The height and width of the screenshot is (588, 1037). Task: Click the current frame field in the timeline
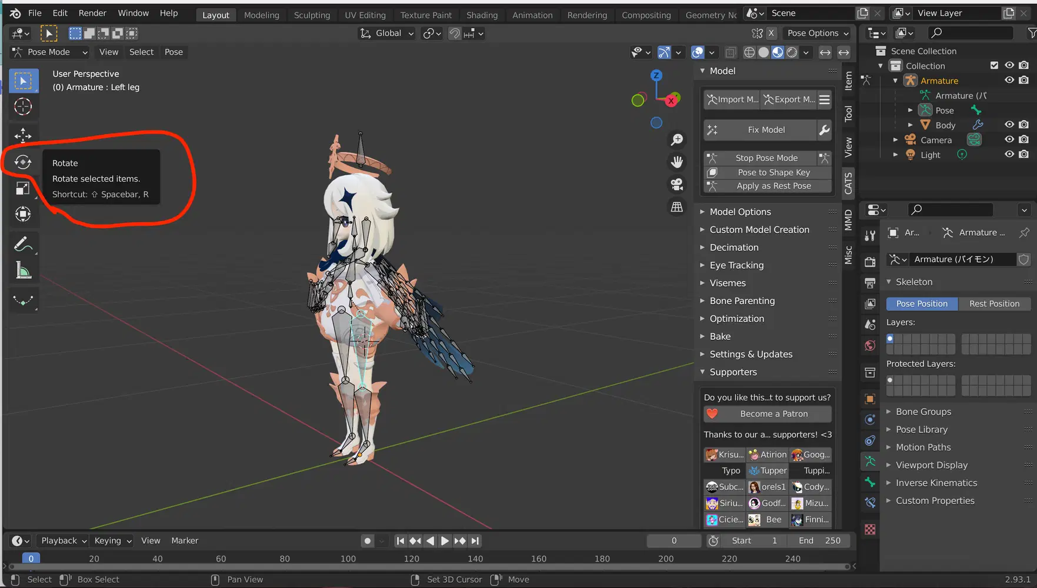tap(673, 540)
